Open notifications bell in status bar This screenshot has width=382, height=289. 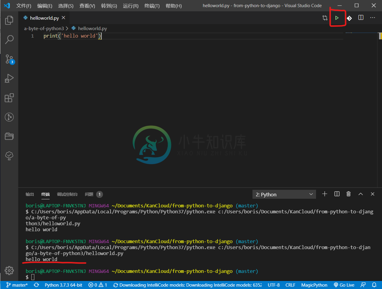374,285
